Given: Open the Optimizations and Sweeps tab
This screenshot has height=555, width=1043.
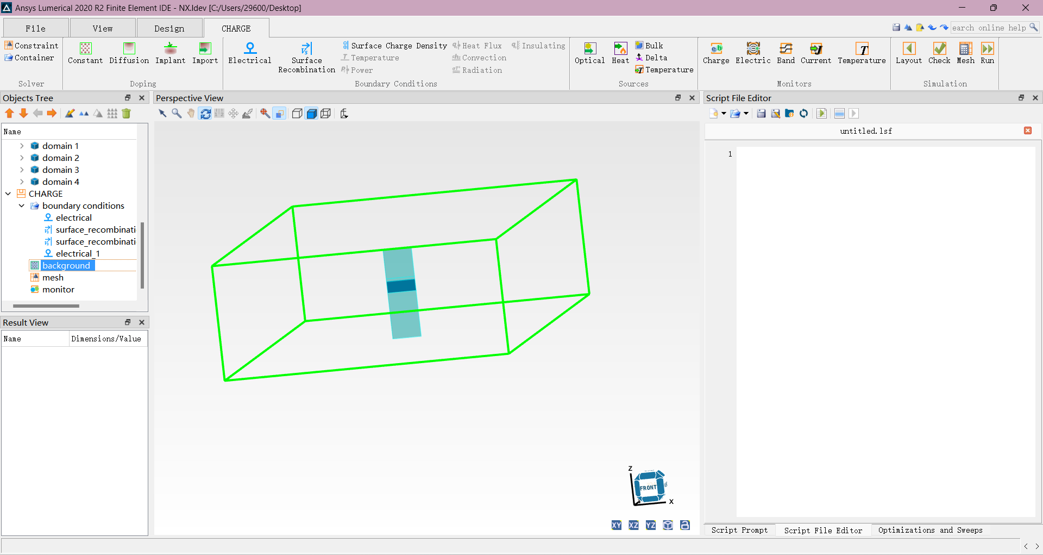Looking at the screenshot, I should click(929, 530).
